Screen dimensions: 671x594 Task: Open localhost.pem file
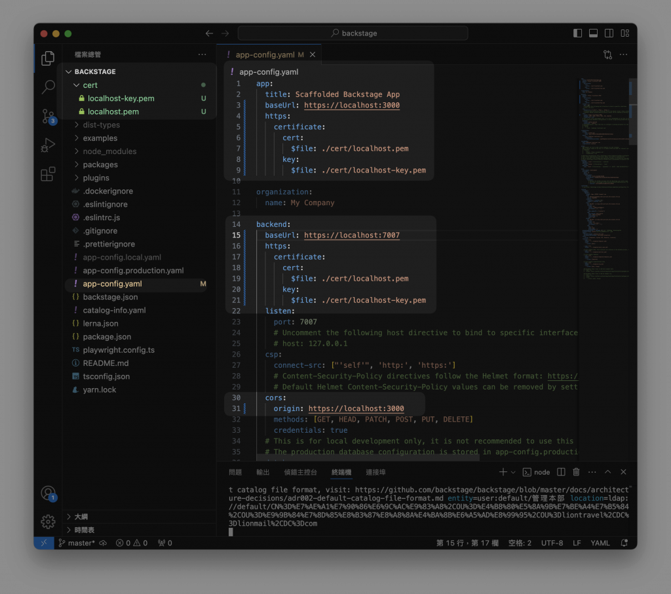coord(139,111)
